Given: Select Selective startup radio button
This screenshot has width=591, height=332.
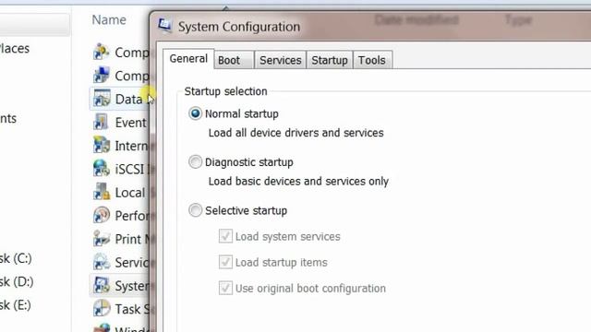Looking at the screenshot, I should tap(195, 210).
